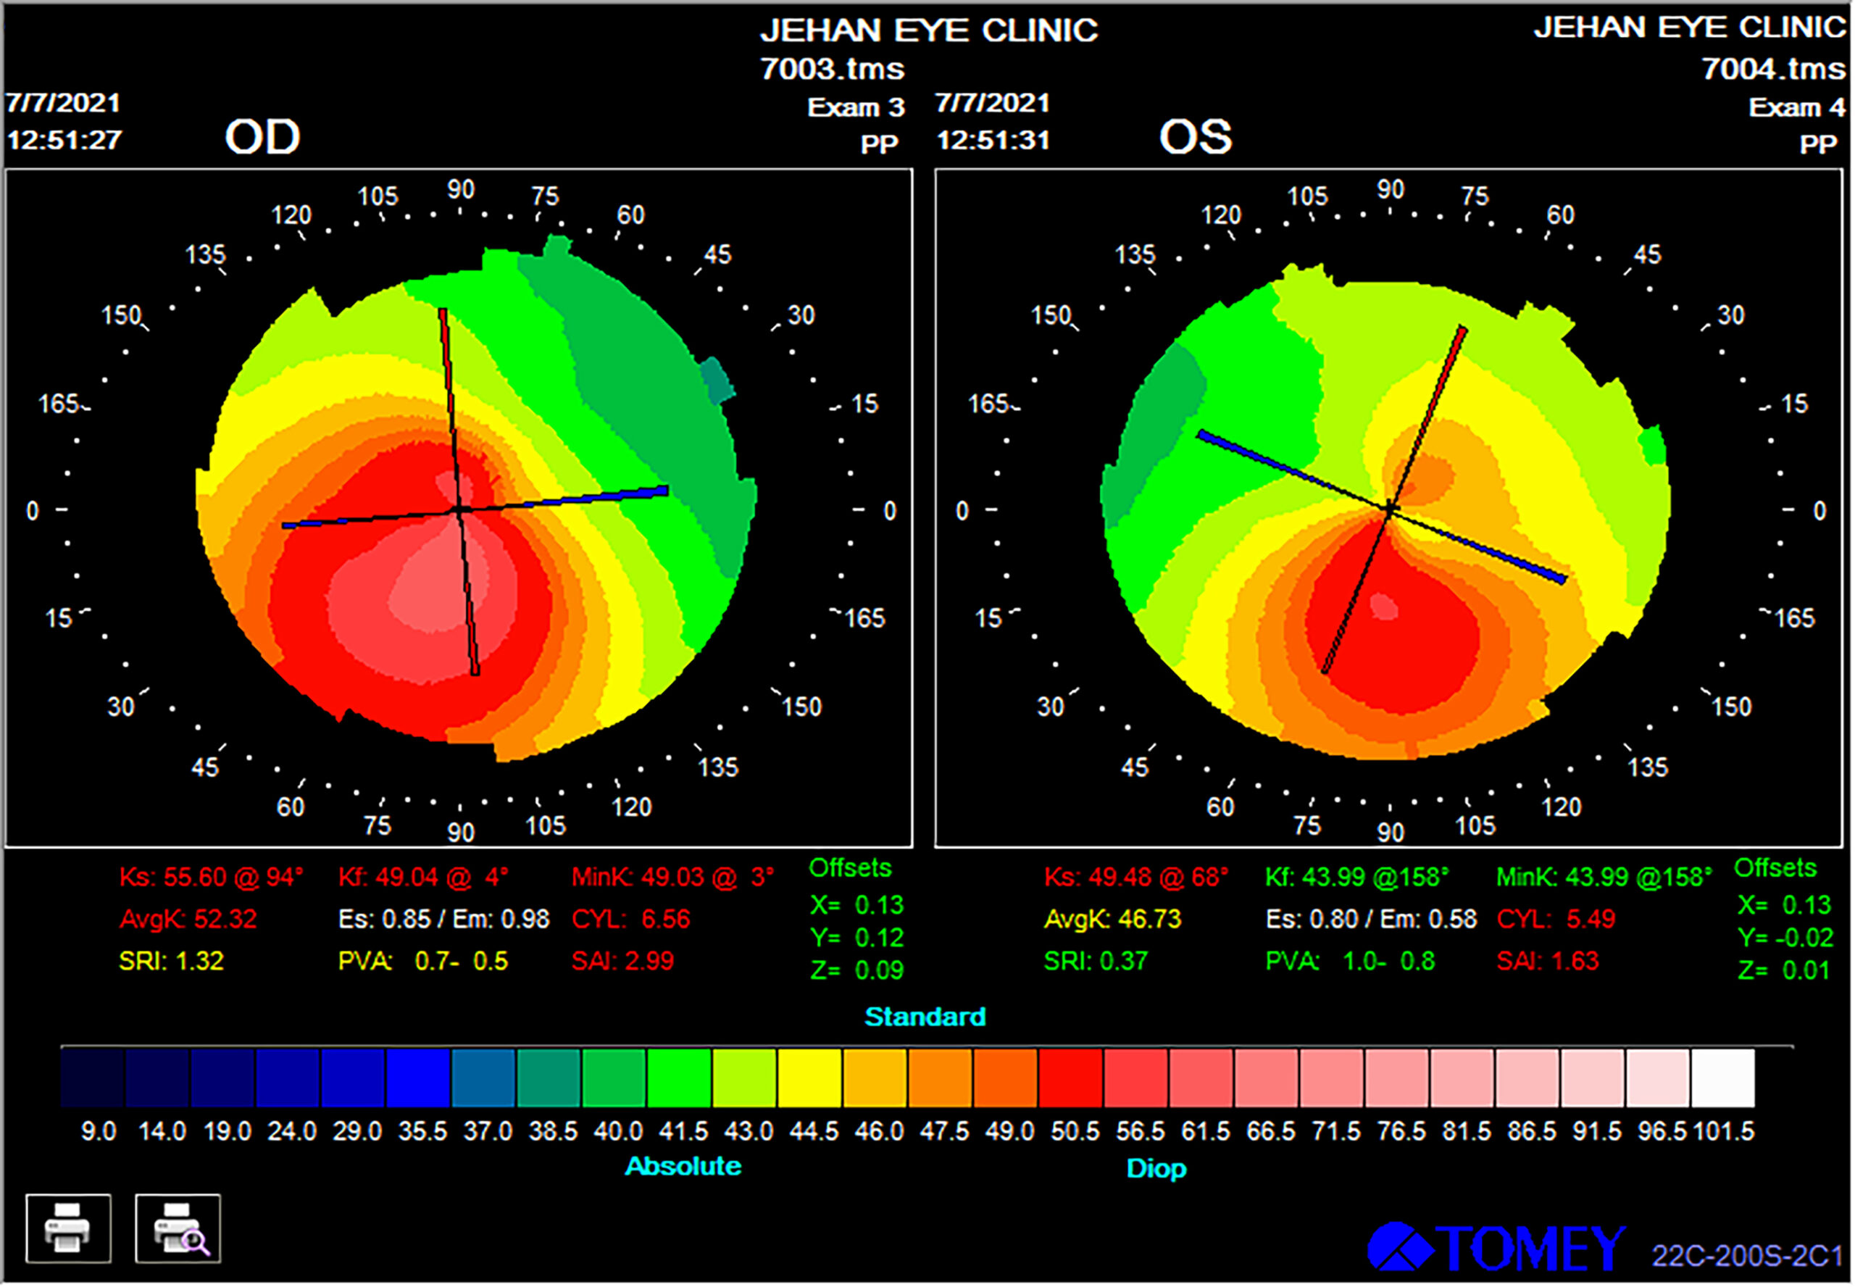Click 'SRI: 1.32' value
1855x1287 pixels.
coord(172,962)
